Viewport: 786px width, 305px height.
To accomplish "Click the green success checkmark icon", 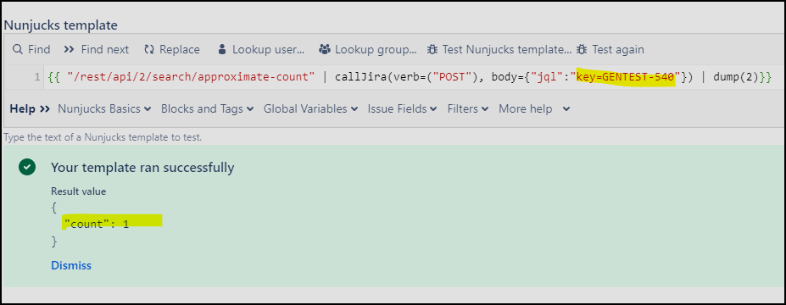I will [26, 167].
